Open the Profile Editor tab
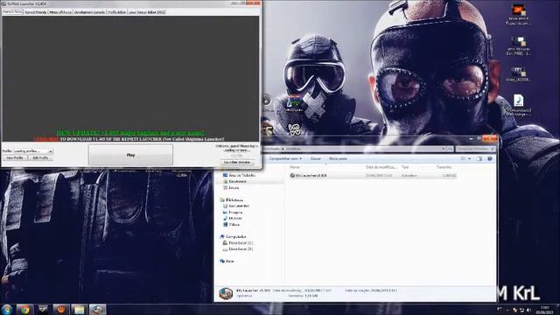This screenshot has width=560, height=315. 116,12
